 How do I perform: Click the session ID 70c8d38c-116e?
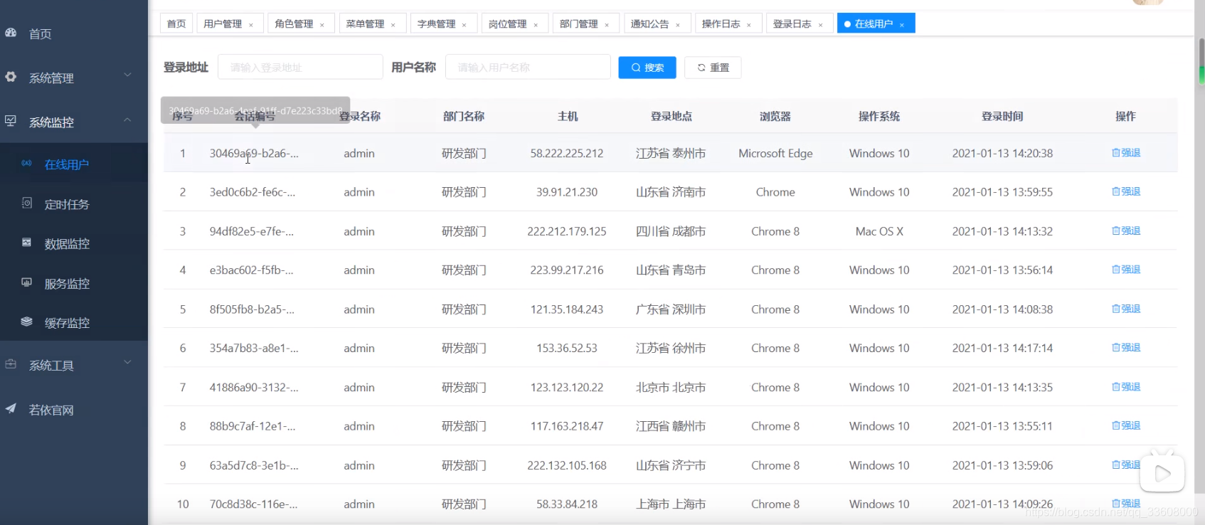tap(254, 504)
